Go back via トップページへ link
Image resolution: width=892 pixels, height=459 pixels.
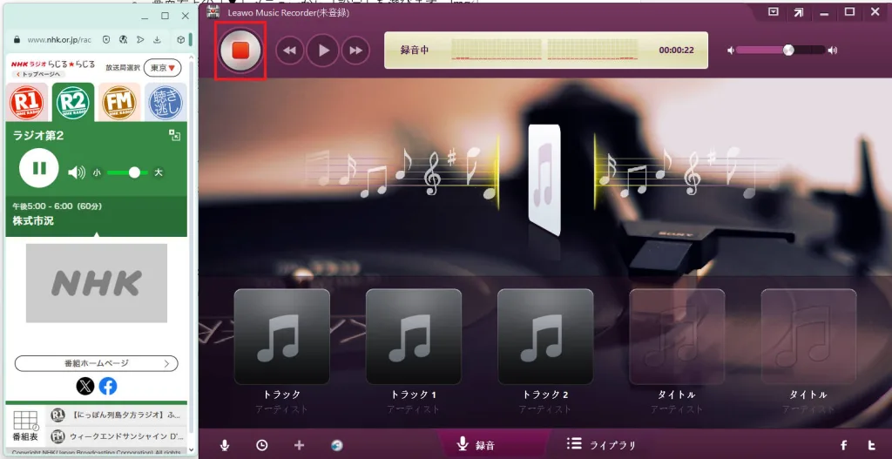click(38, 74)
